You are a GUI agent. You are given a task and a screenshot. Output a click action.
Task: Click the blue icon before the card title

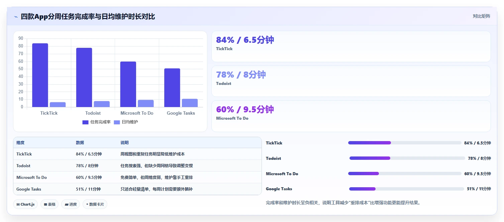point(16,17)
